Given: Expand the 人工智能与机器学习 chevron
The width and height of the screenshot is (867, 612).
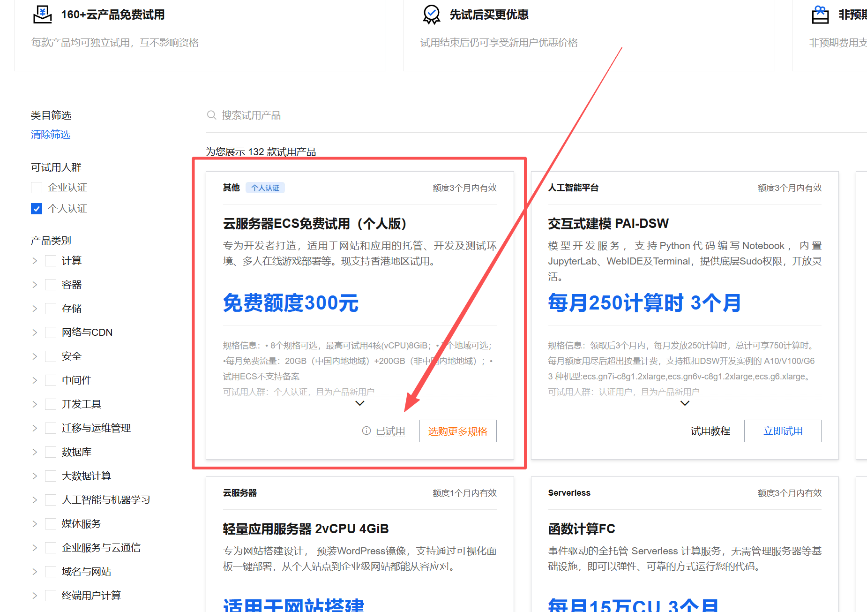Looking at the screenshot, I should click(x=35, y=500).
